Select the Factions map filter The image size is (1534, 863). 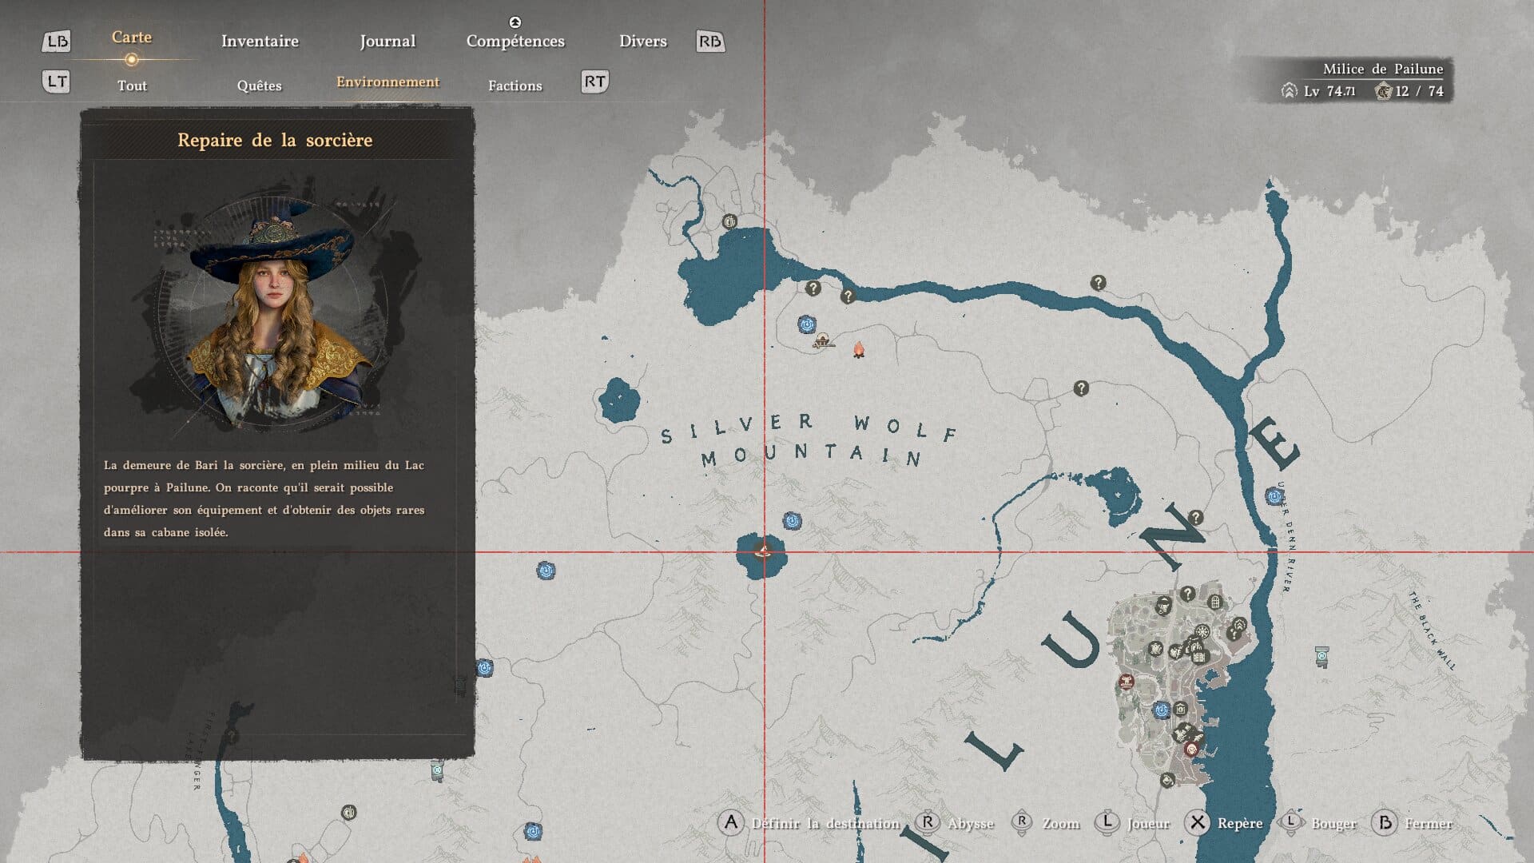tap(515, 86)
